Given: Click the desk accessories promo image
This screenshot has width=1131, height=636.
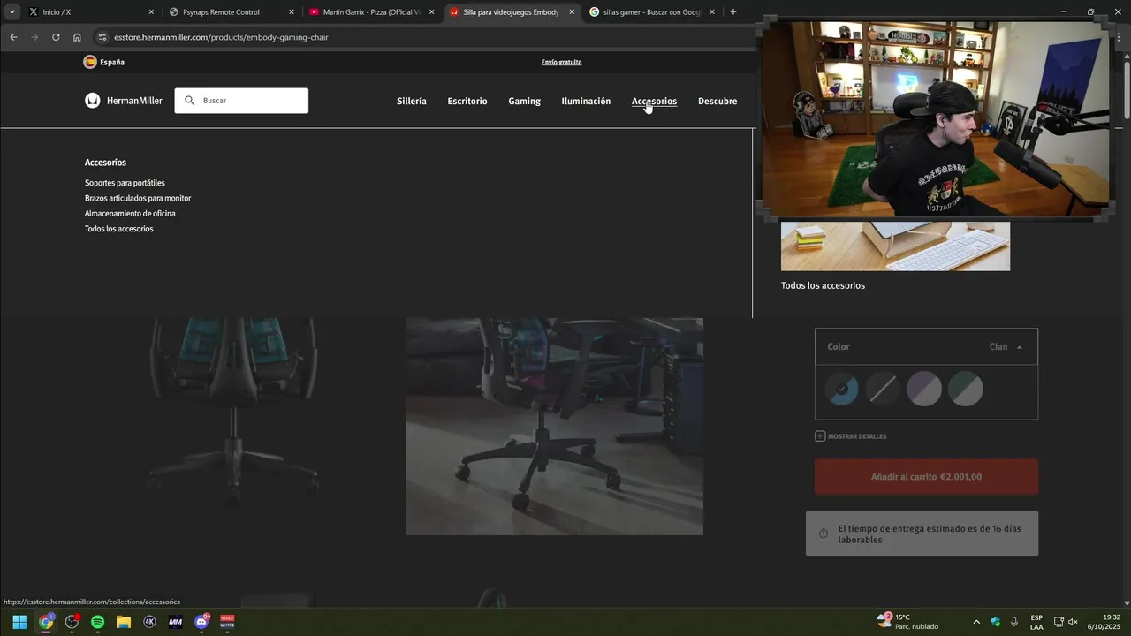Looking at the screenshot, I should pyautogui.click(x=895, y=246).
